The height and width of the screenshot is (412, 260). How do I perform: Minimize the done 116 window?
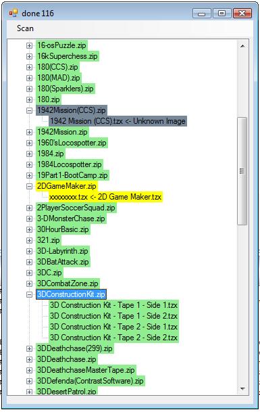pyautogui.click(x=201, y=13)
